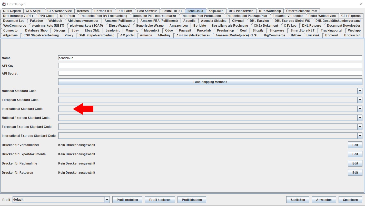Open the Fedex Webservice tab

click(x=322, y=16)
